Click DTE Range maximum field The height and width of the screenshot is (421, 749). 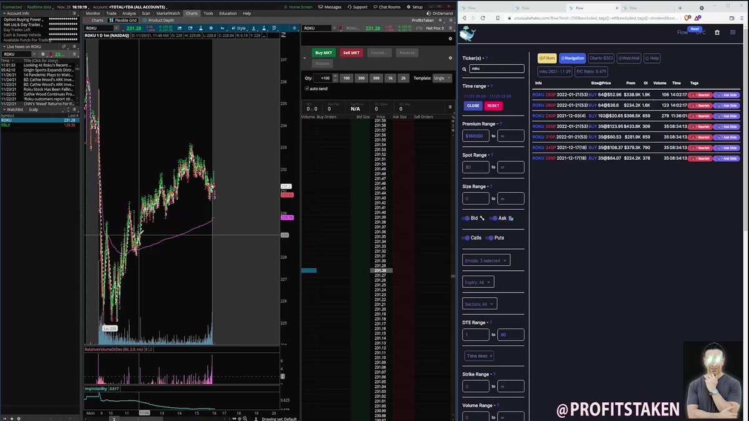point(511,334)
